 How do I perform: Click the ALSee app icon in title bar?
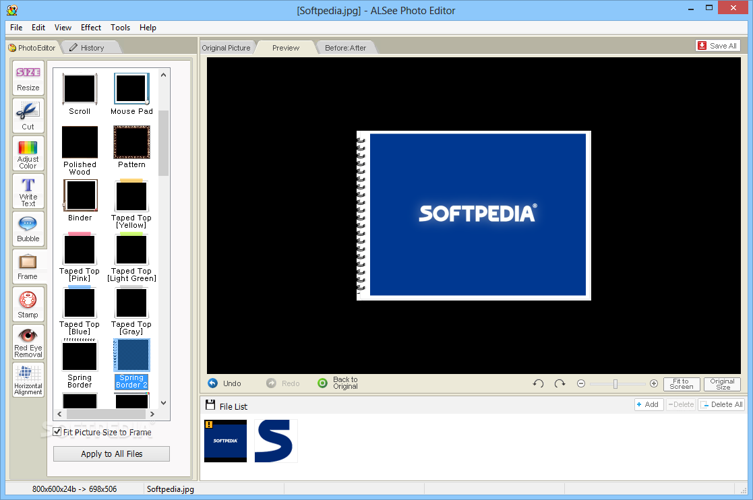13,10
